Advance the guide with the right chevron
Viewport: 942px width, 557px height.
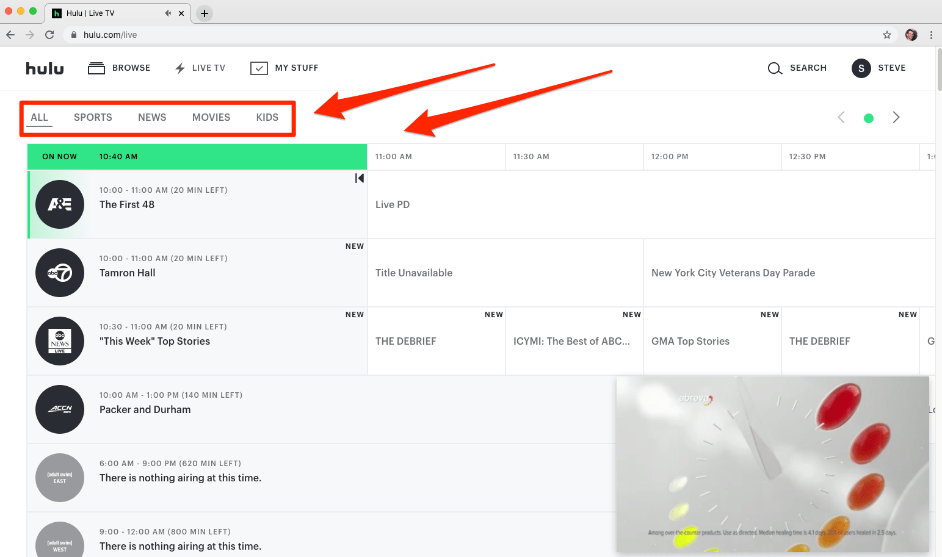[x=896, y=117]
